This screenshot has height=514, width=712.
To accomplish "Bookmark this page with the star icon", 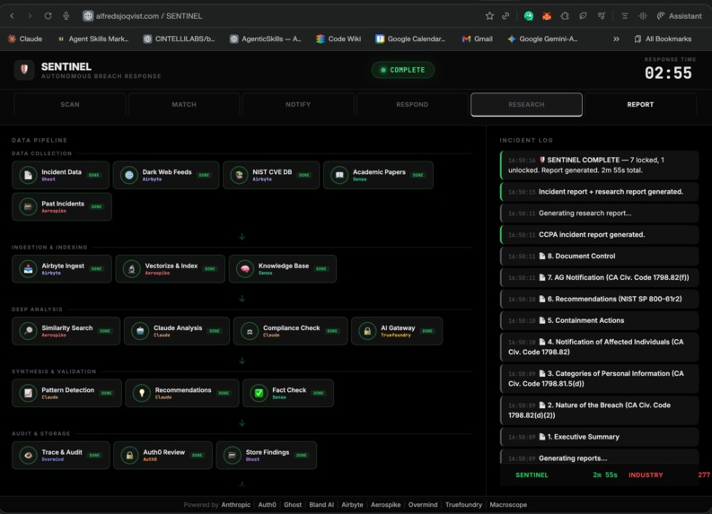I will coord(489,16).
